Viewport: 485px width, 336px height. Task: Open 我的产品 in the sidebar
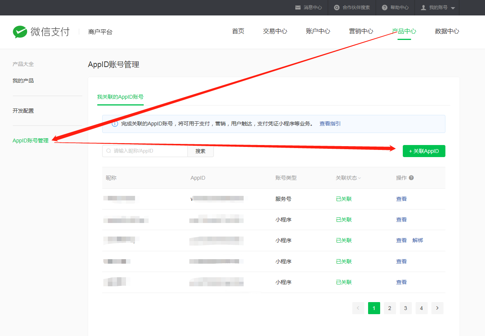click(x=23, y=81)
